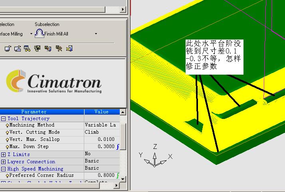The width and height of the screenshot is (285, 192).
Task: Expand the Z Limits group
Action: click(3, 154)
